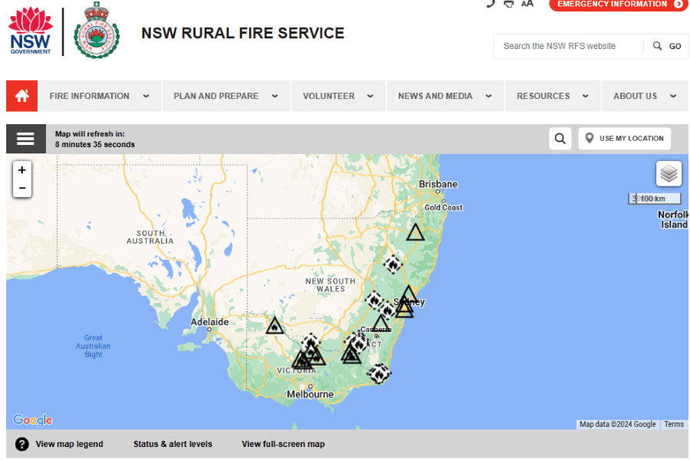Viewport: 690px width, 460px height.
Task: Click the GO search button
Action: [x=675, y=46]
